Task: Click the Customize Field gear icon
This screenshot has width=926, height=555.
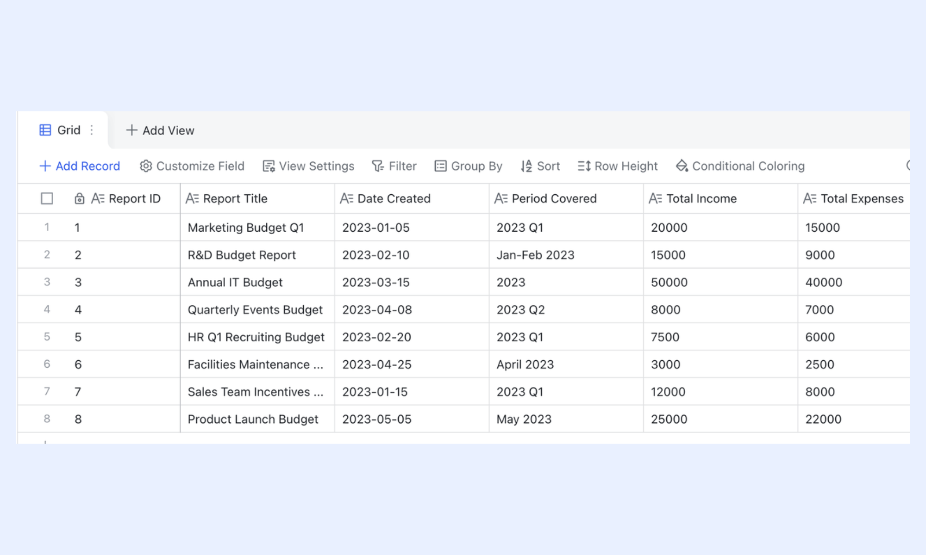Action: 146,166
